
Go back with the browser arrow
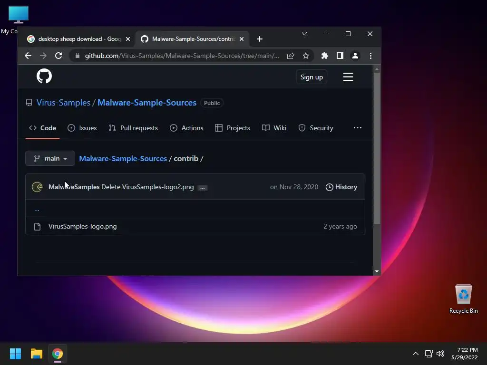click(x=28, y=56)
